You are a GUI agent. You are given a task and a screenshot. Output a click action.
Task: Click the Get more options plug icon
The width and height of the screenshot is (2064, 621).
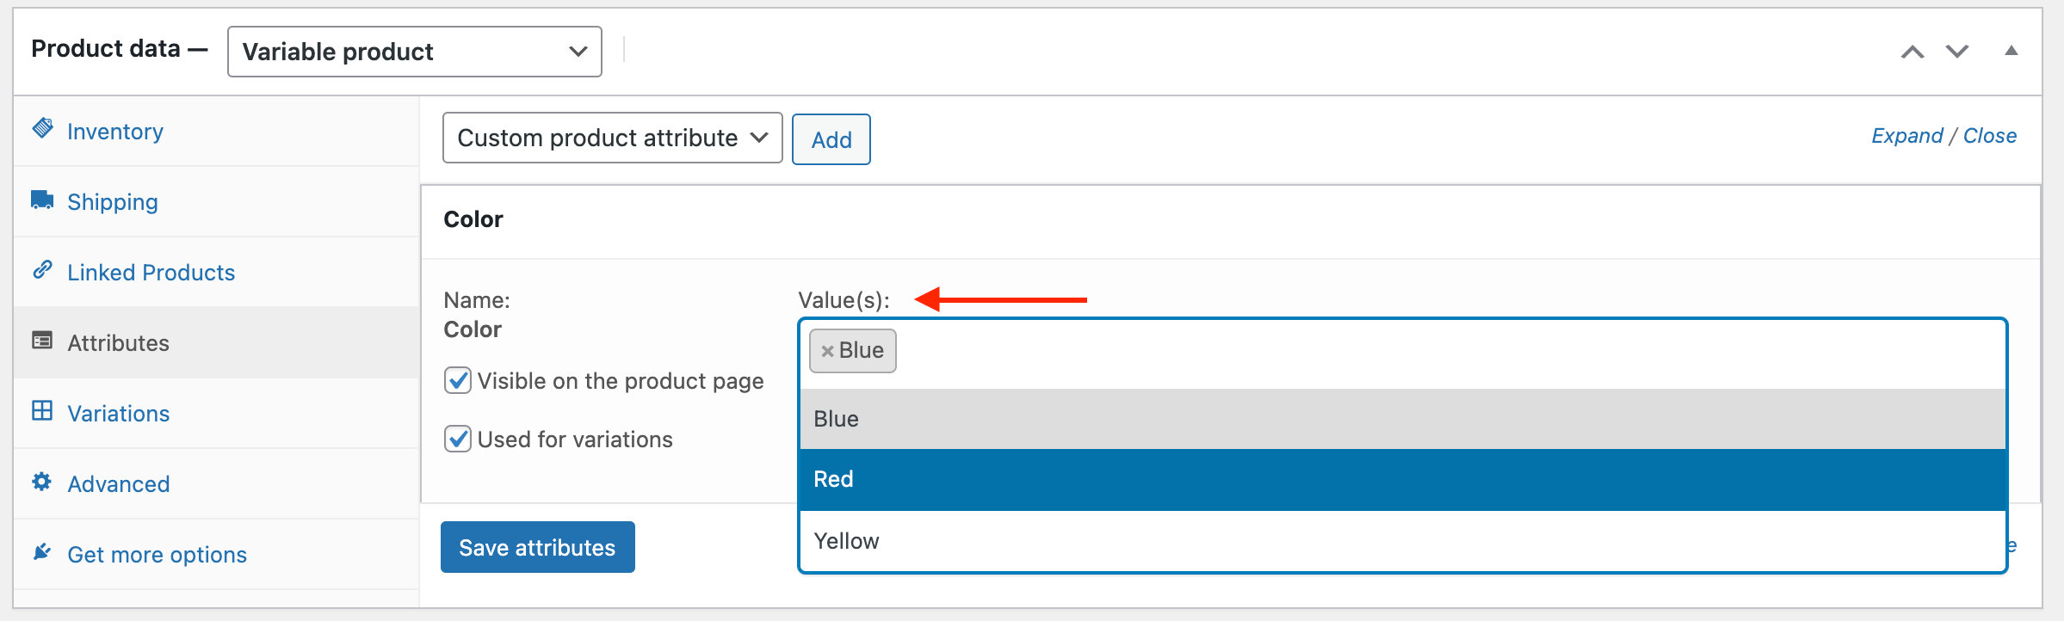42,552
